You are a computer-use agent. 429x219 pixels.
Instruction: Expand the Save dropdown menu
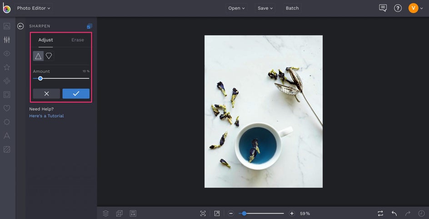[265, 8]
